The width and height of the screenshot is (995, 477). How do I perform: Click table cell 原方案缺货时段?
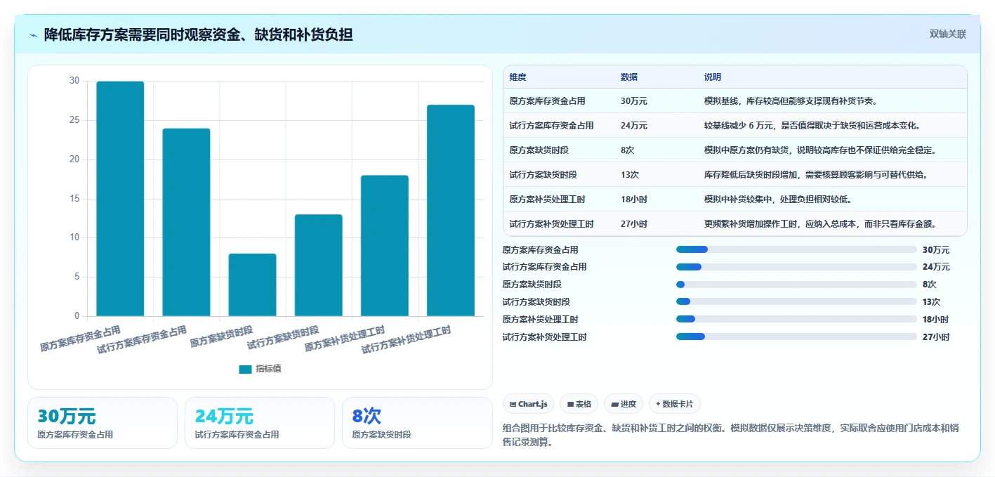[539, 150]
